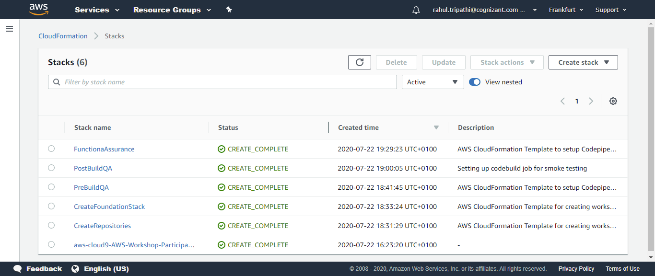Screen dimensions: 655x276
Task: Expand the Resource Groups menu
Action: (172, 10)
